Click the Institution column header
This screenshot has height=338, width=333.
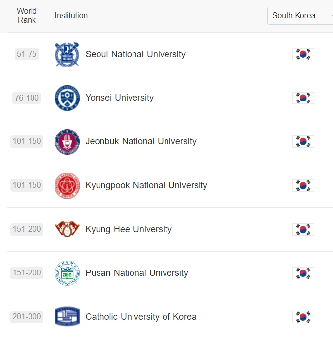pos(71,16)
